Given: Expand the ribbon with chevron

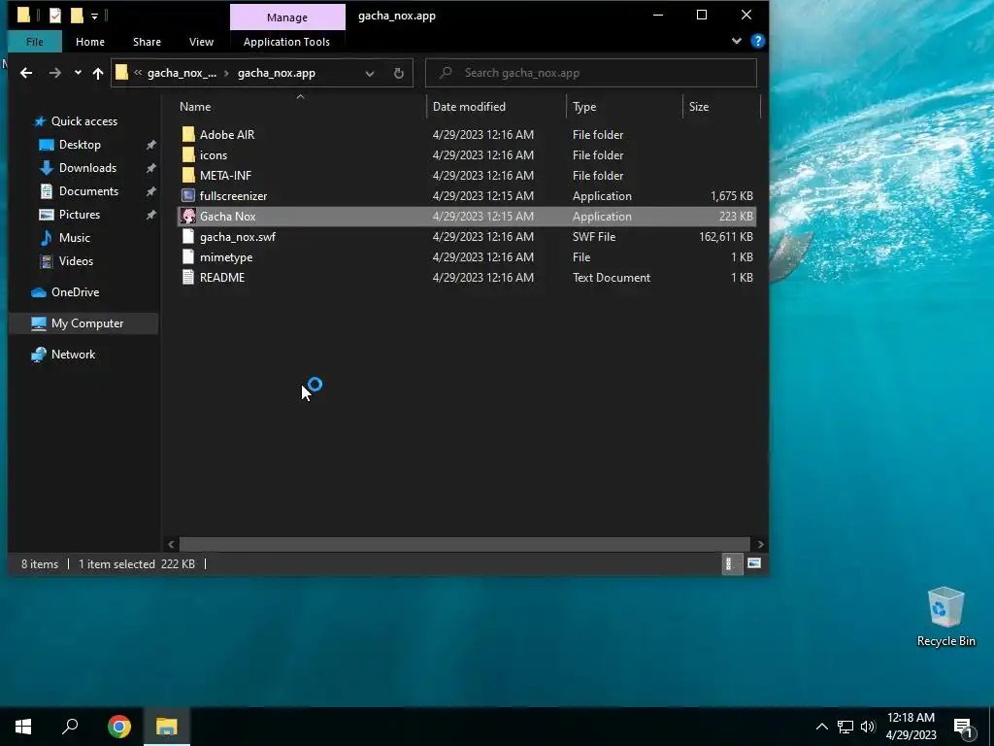Looking at the screenshot, I should [x=736, y=41].
